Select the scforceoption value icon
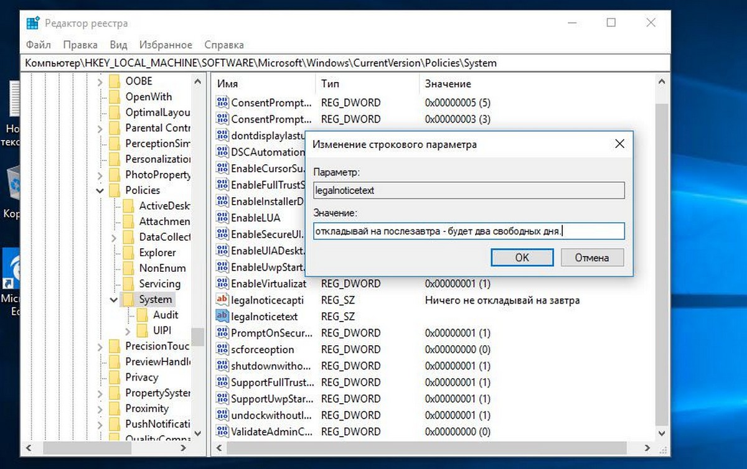This screenshot has width=747, height=469. click(x=223, y=350)
